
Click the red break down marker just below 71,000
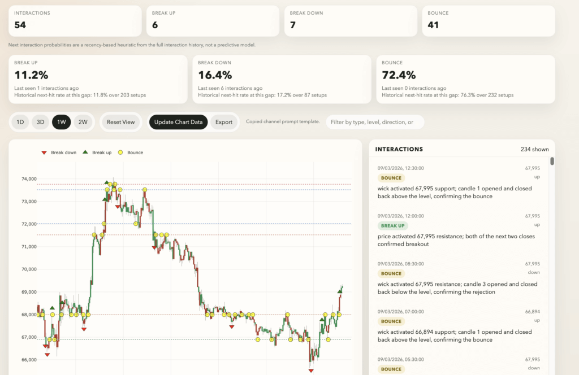[x=154, y=247]
